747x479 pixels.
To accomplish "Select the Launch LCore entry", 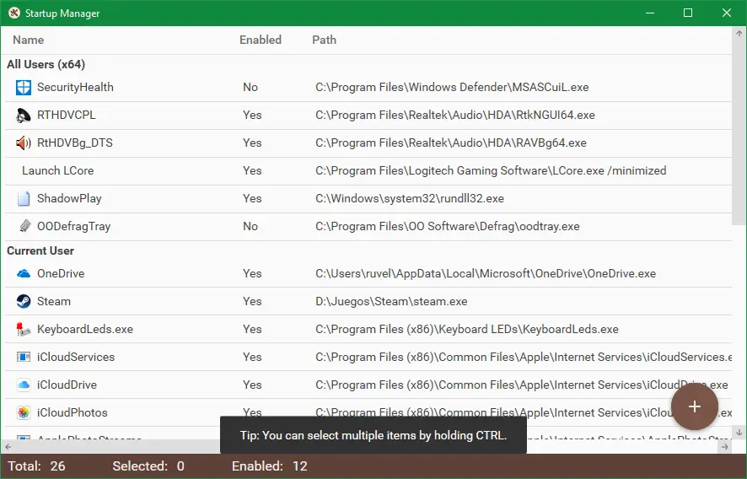I will (58, 170).
